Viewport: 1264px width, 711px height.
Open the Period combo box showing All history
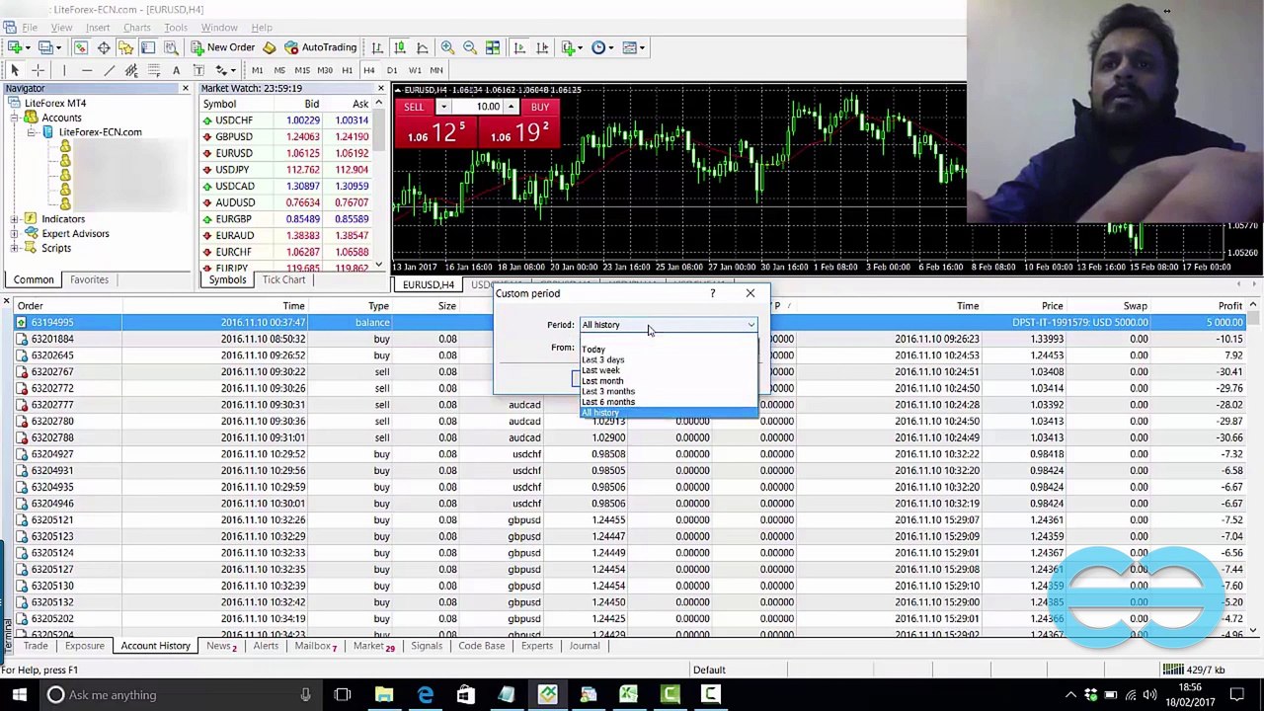point(669,325)
